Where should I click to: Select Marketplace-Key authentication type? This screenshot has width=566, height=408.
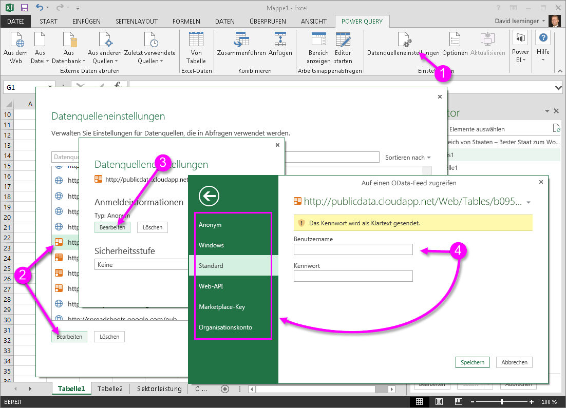click(x=233, y=306)
